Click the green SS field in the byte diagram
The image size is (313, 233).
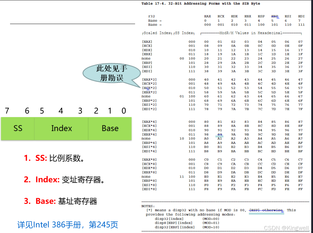(17, 128)
